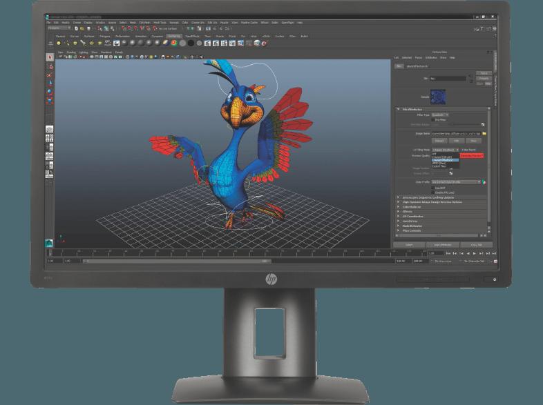Click the Select button in Attribute Editor
The height and width of the screenshot is (405, 543).
410,244
